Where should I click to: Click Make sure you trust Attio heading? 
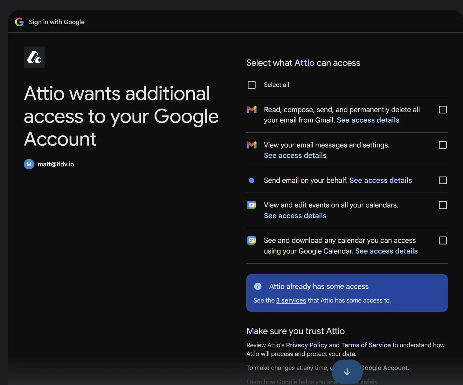[295, 331]
